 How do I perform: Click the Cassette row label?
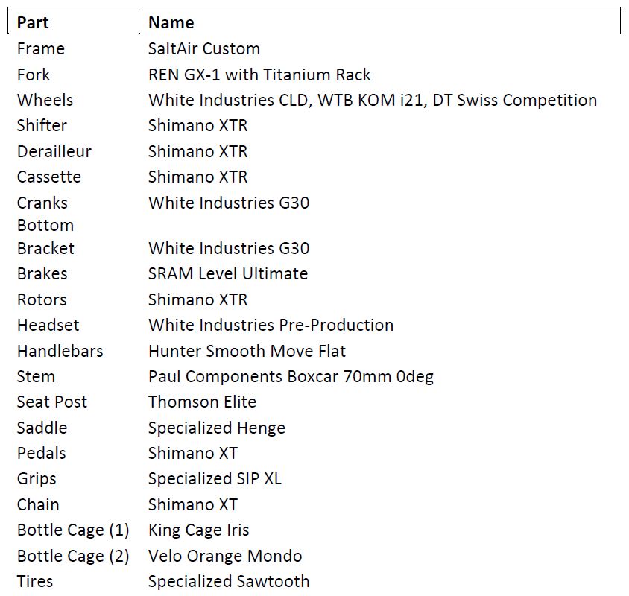tap(49, 177)
